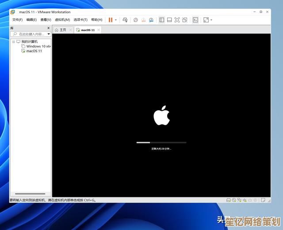Select 我的计算机 in the library tree
Screen dimensions: 283x230
click(x=30, y=41)
